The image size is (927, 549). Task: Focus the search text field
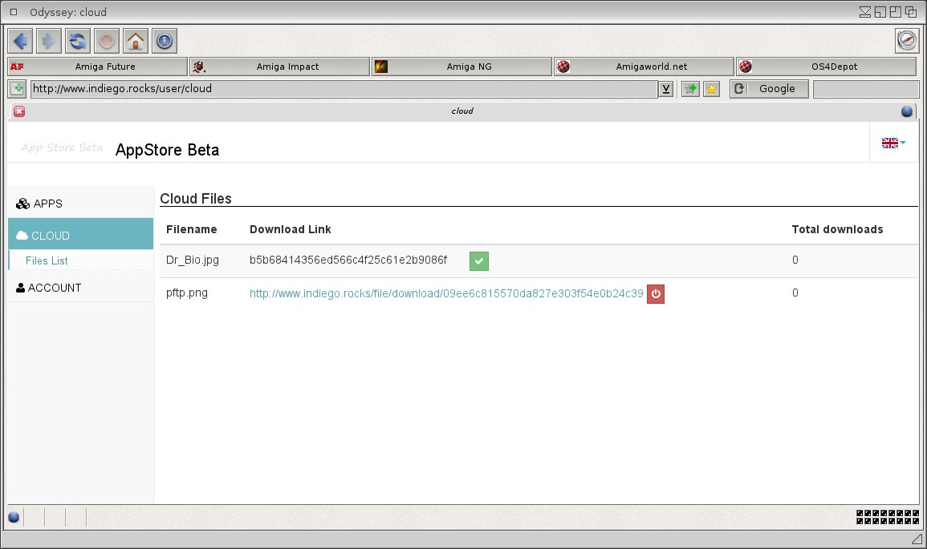866,89
